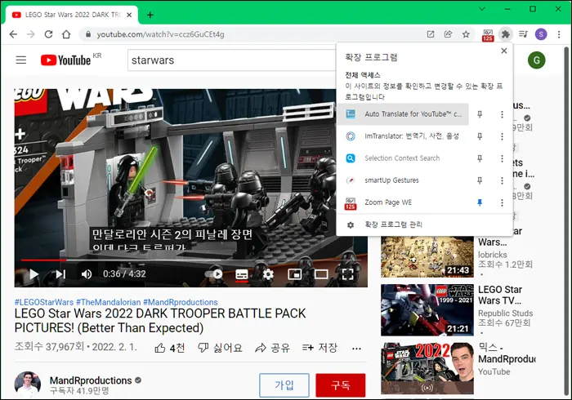572x400 pixels.
Task: Open more options for smartUp Gestures
Action: click(x=502, y=180)
